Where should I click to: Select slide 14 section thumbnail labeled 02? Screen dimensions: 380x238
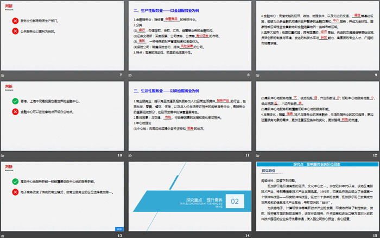[190, 197]
